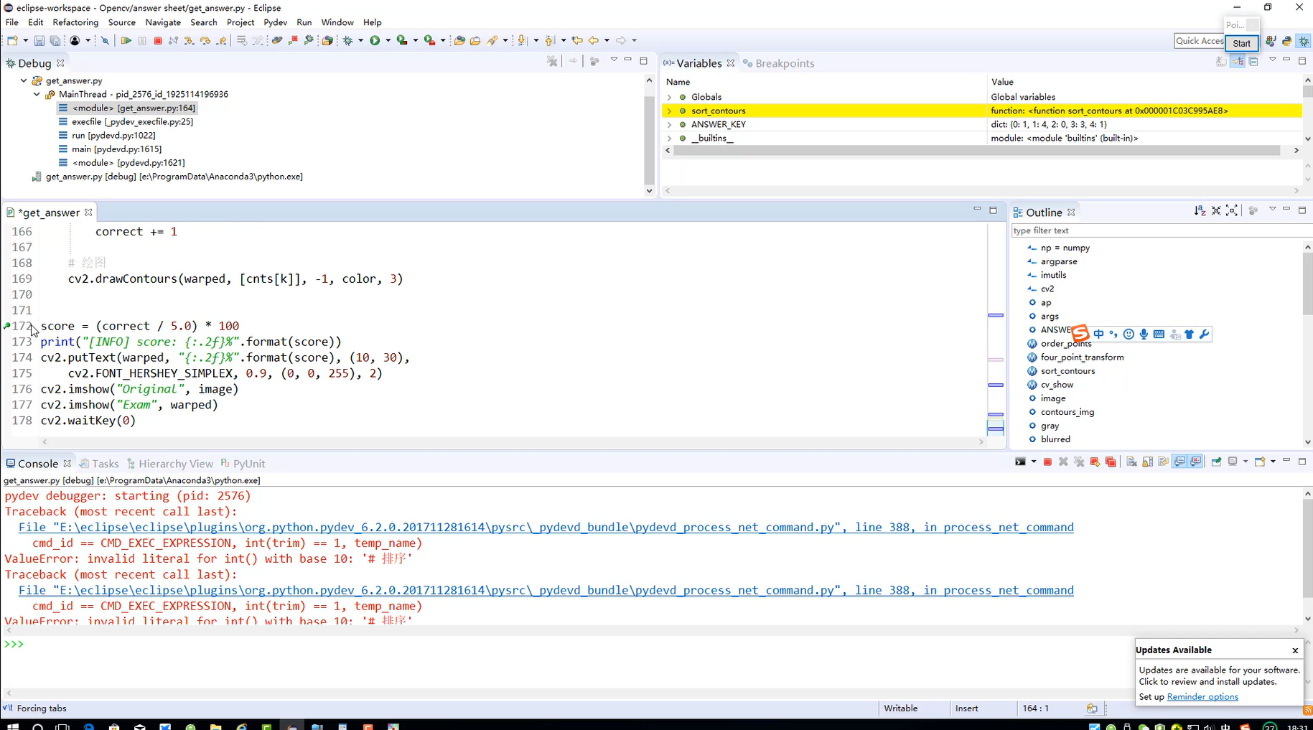Viewport: 1313px width, 730px height.
Task: Toggle Suspend button in debug toolbar
Action: [x=142, y=41]
